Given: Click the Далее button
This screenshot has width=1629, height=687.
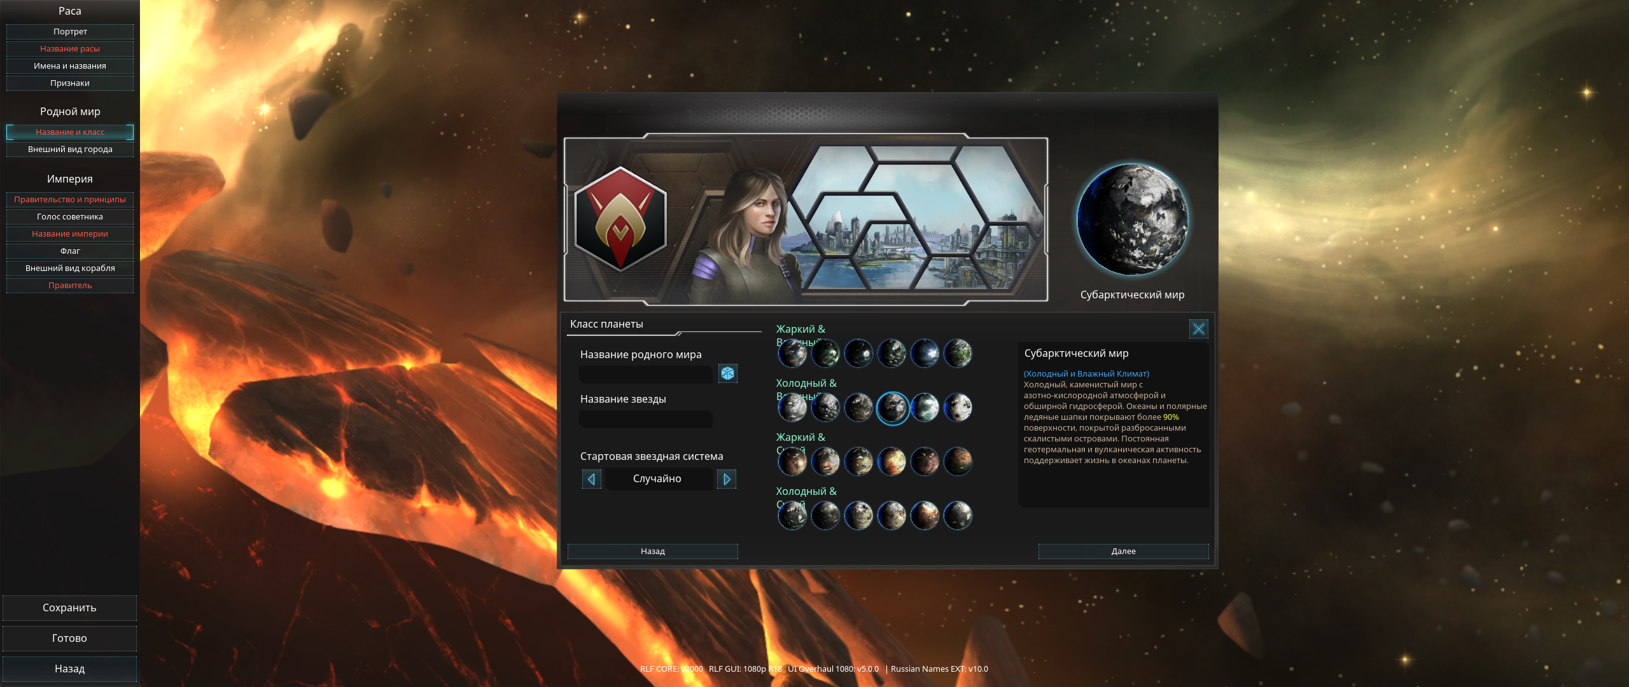Looking at the screenshot, I should [x=1123, y=552].
